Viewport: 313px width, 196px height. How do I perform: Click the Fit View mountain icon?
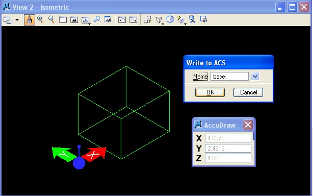click(x=74, y=20)
